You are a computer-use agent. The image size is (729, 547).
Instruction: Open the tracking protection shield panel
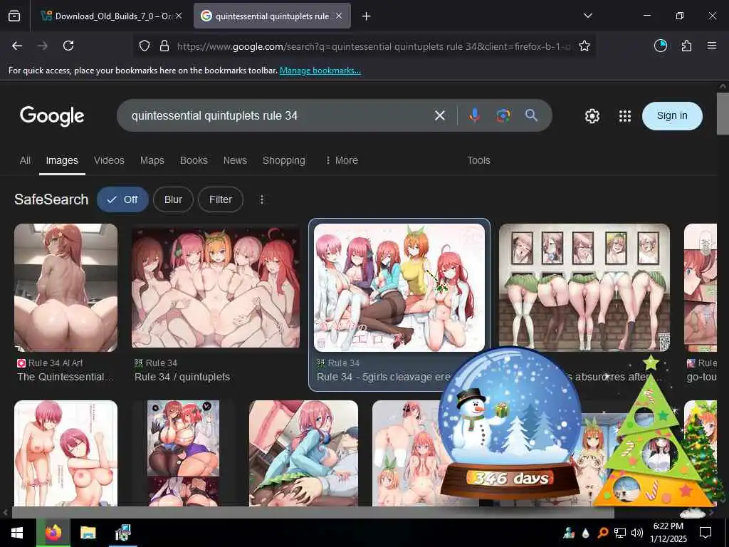[x=145, y=46]
